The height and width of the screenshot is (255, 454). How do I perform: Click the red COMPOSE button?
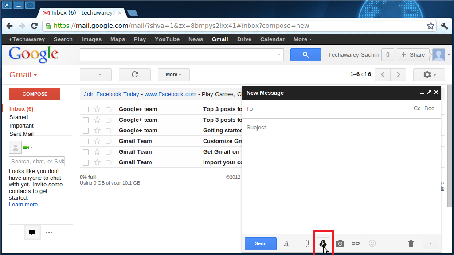[x=35, y=94]
